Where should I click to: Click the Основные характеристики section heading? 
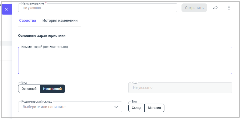[x=42, y=35]
